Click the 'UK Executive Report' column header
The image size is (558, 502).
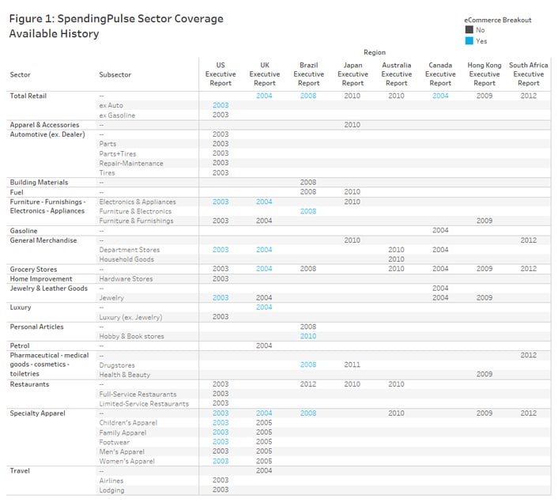[x=265, y=74]
